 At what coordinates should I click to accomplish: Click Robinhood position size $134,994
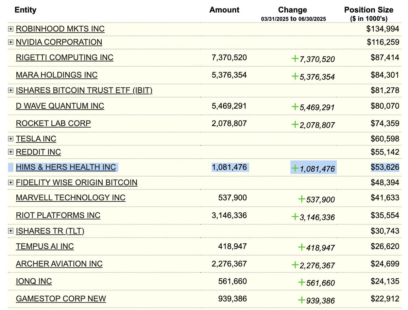383,29
